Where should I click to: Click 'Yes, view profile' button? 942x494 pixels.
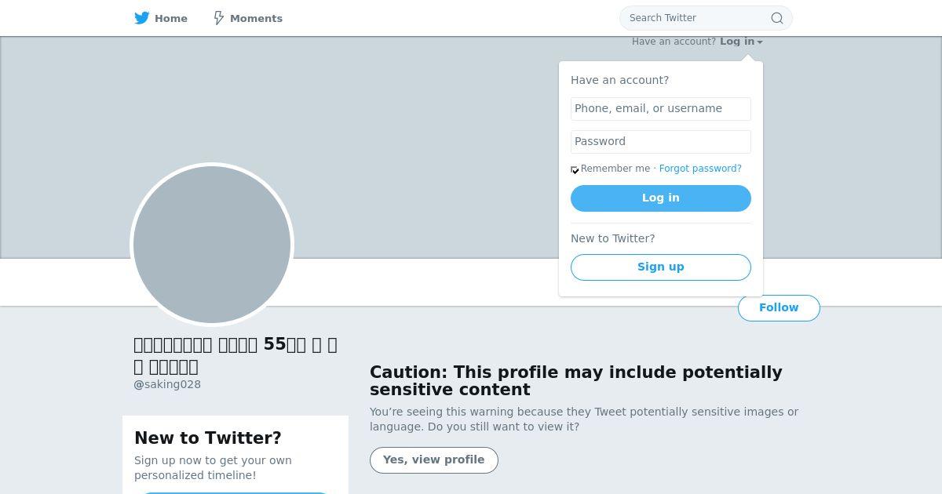433,459
